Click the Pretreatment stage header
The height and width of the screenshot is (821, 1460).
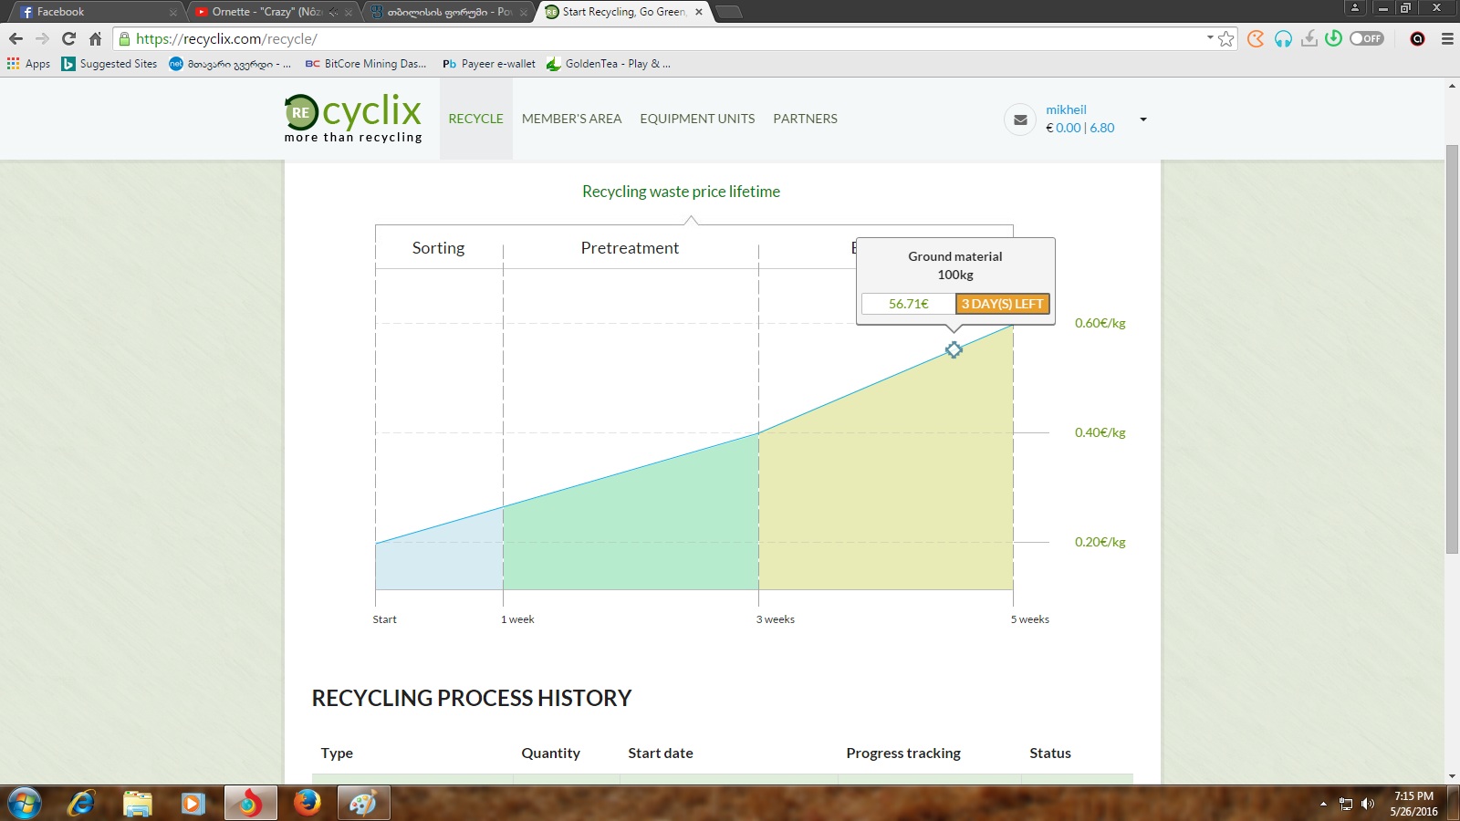pos(630,248)
